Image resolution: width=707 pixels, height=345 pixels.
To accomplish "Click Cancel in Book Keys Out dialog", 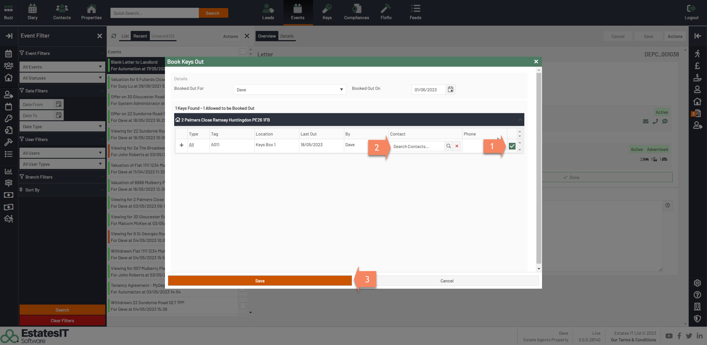I will 447,281.
